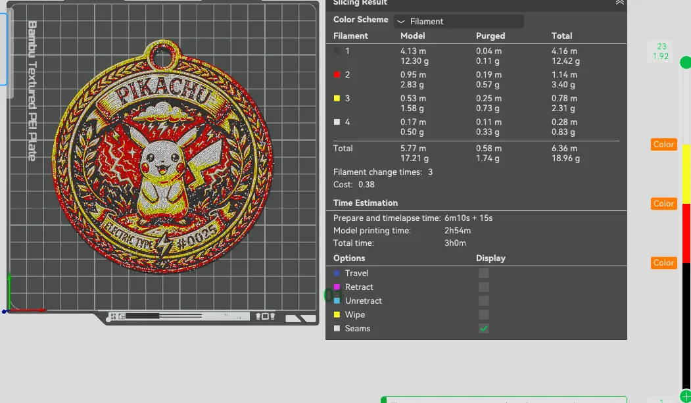Screen dimensions: 691x403
Task: Click the yellow swatch for filament 3
Action: click(x=337, y=98)
